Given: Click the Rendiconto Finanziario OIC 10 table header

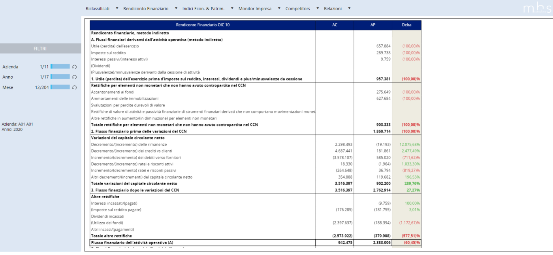Looking at the screenshot, I should [x=203, y=25].
